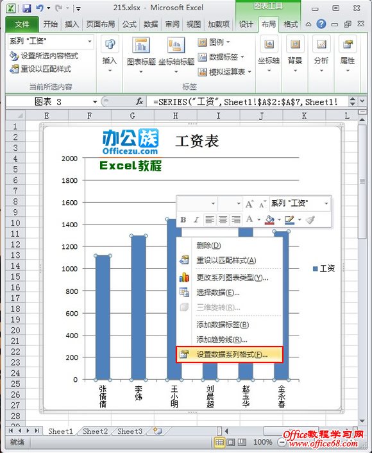Expand the 模拟运算表 data table dropdown
Image resolution: width=372 pixels, height=453 pixels.
point(249,72)
